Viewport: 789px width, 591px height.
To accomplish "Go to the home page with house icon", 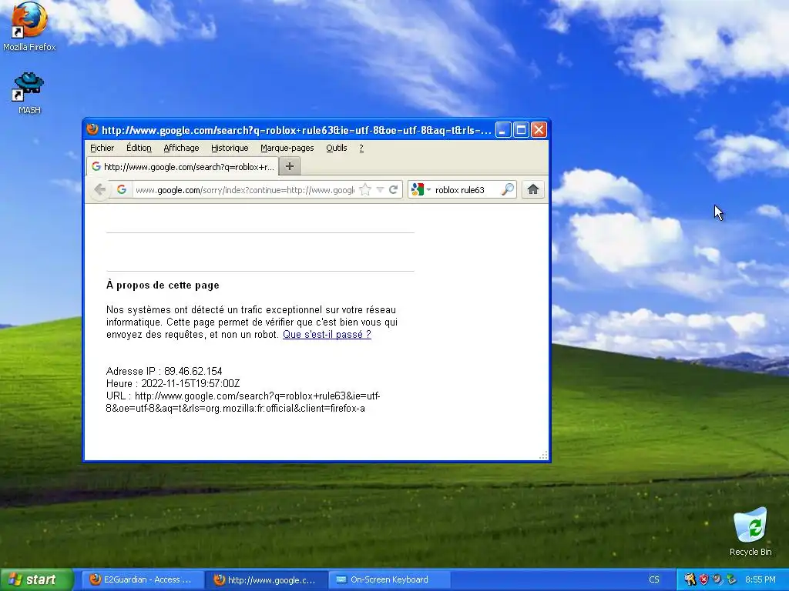I will point(533,189).
